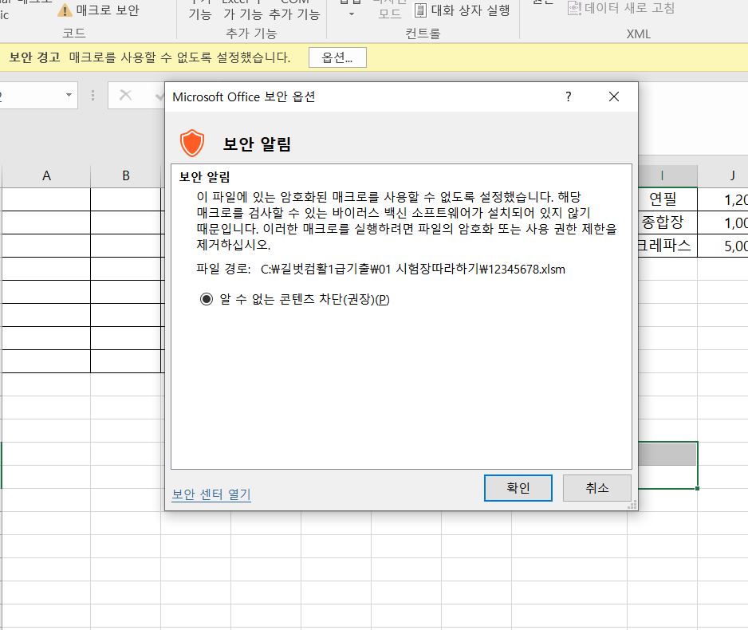
Task: Close the Microsoft Office 보안 옵션 dialog
Action: [x=613, y=96]
